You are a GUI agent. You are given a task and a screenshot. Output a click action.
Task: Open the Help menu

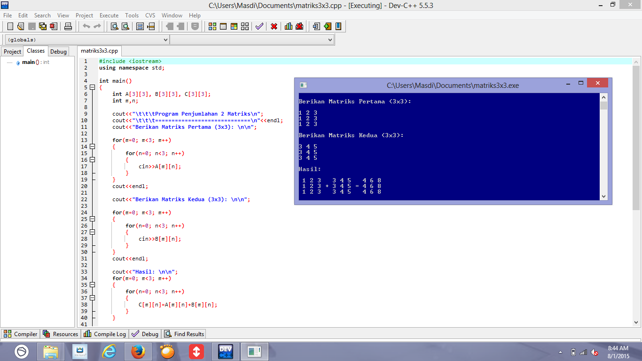click(195, 16)
